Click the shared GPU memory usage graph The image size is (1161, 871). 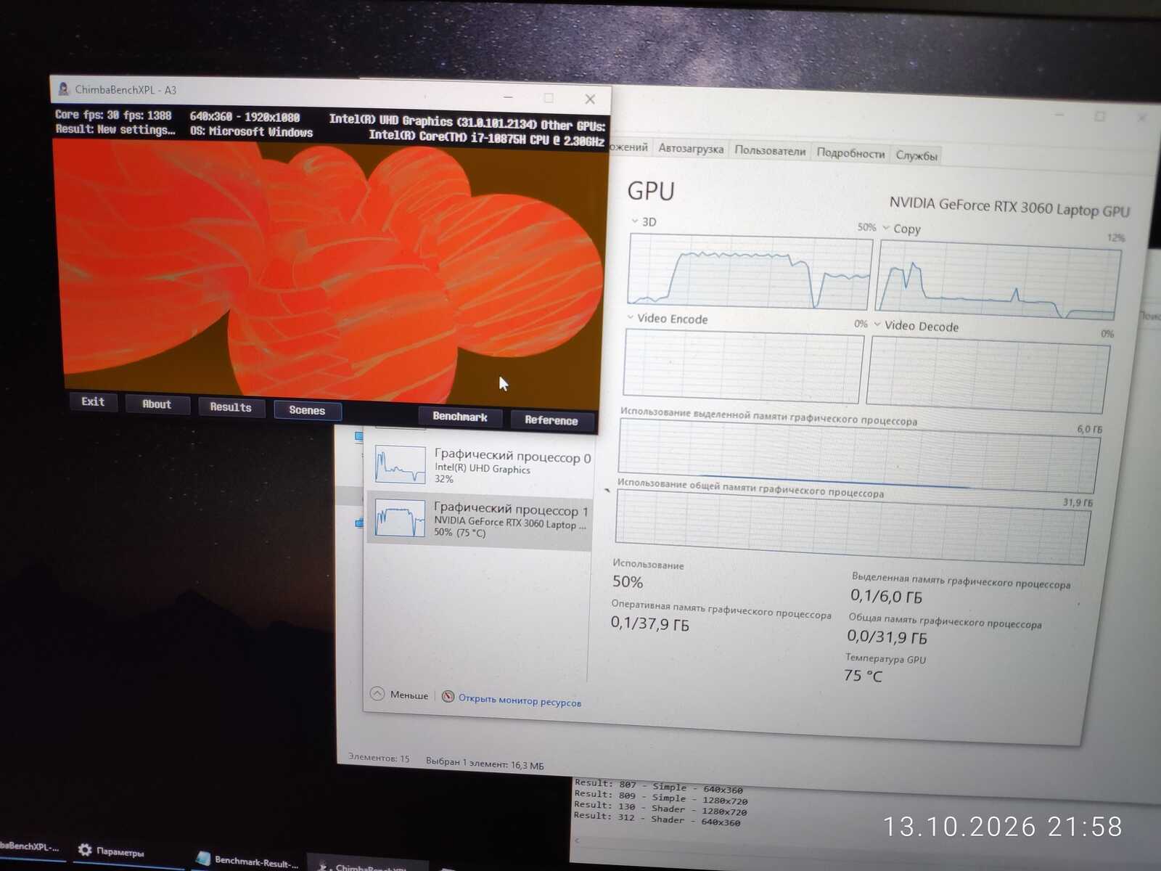click(x=852, y=527)
